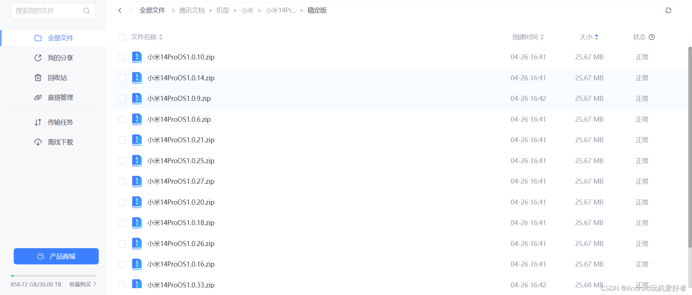This screenshot has height=295, width=692.
Task: Click the back arrow in breadcrumb bar
Action: [x=120, y=10]
